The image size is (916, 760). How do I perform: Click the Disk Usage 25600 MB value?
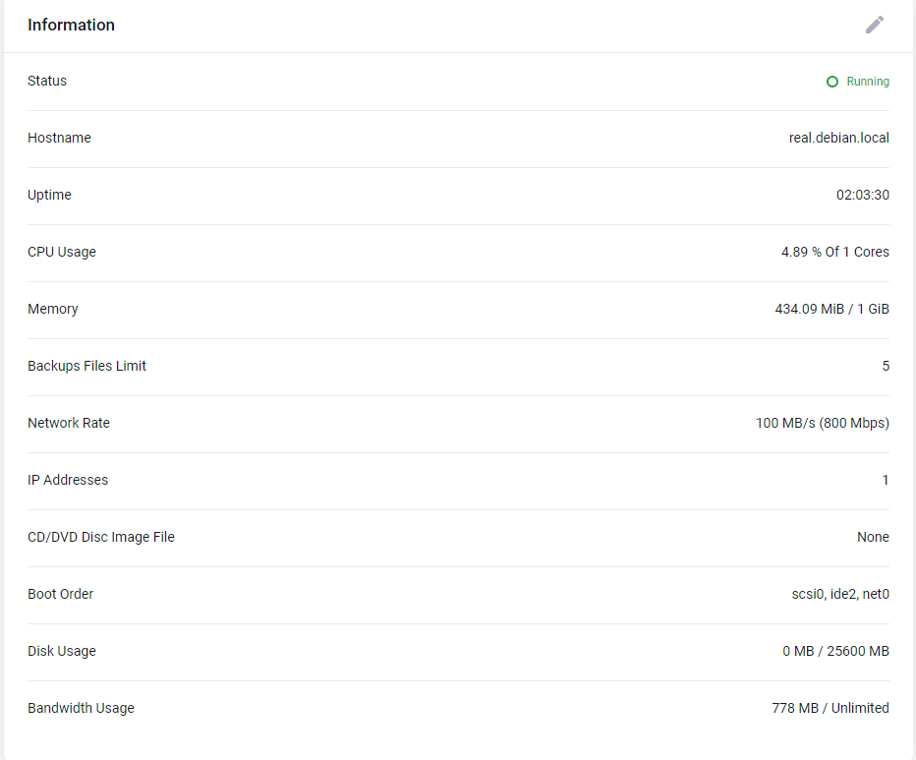[835, 651]
